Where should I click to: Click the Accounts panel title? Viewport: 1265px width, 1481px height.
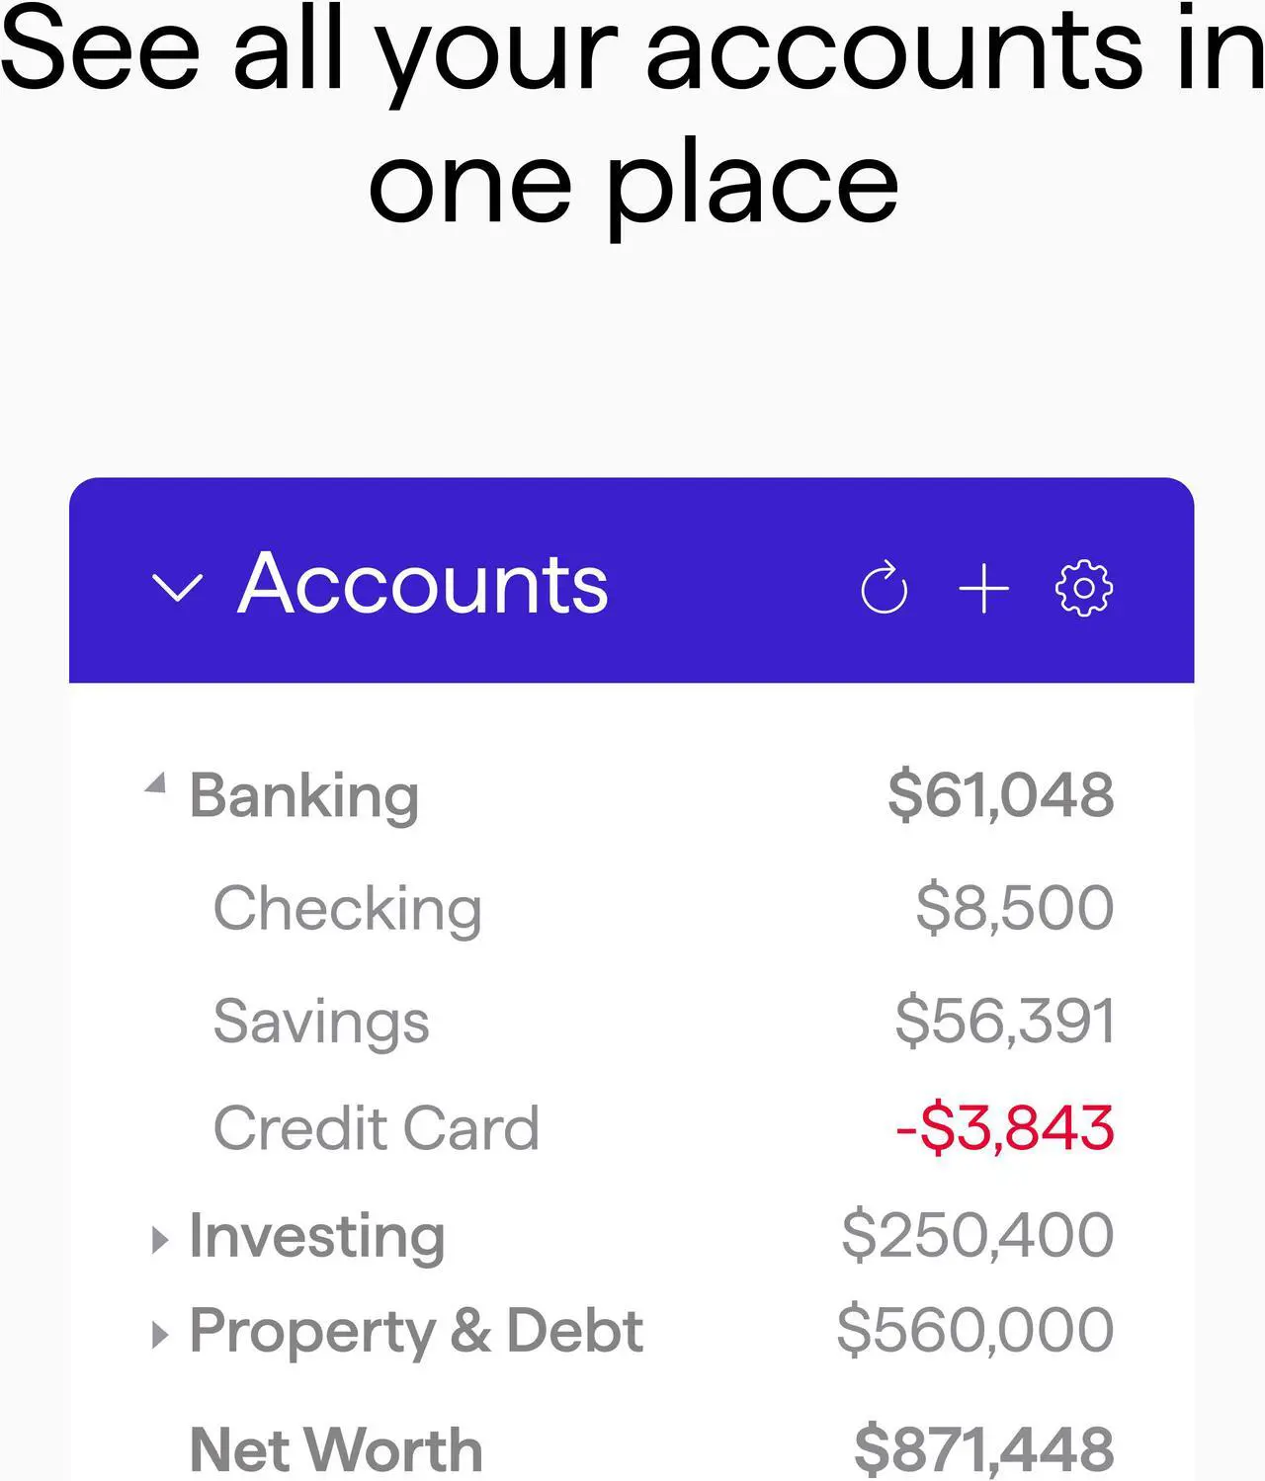(423, 584)
